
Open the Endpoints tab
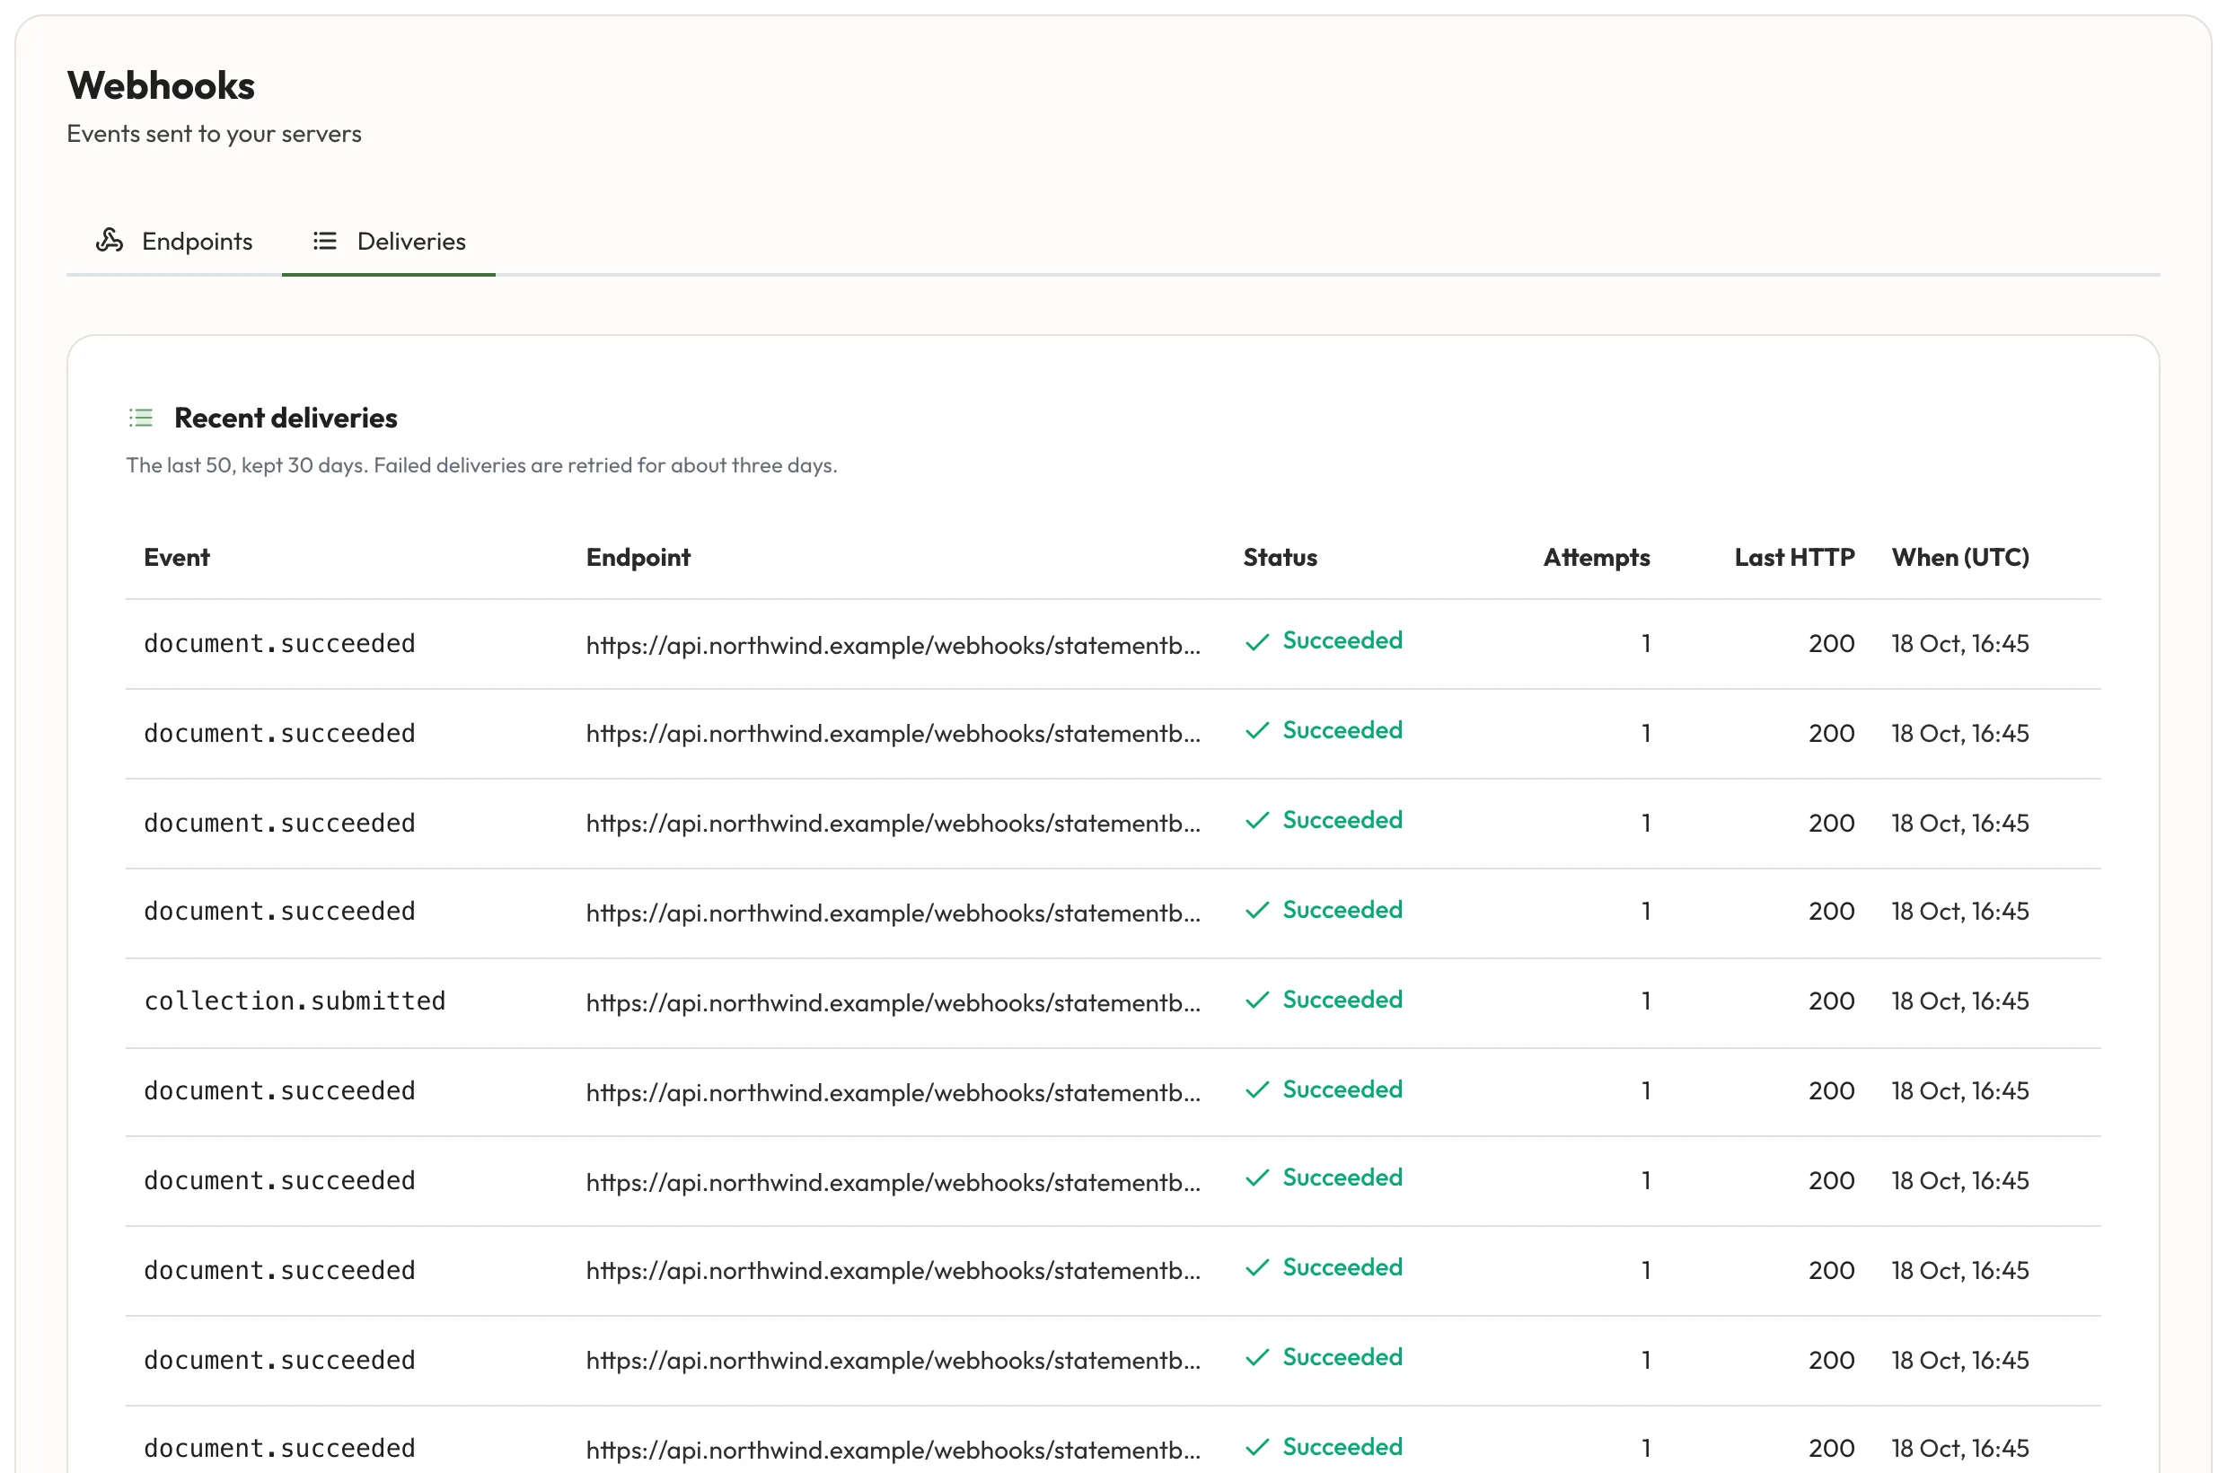[x=174, y=242]
